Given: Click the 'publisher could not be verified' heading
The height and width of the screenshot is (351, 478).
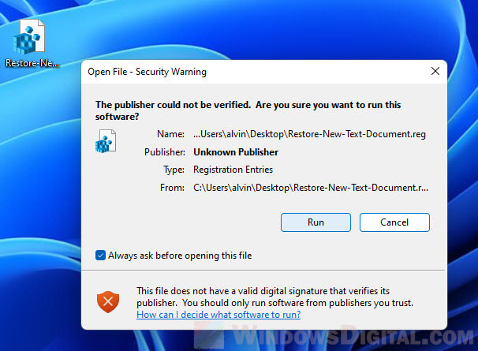Looking at the screenshot, I should pos(248,110).
